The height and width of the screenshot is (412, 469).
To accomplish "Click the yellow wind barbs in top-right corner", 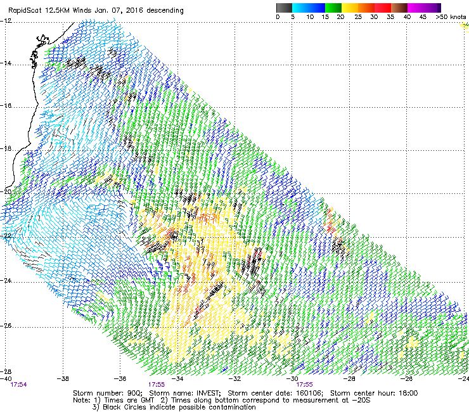I will (465, 27).
